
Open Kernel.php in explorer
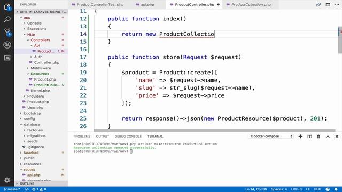[40, 91]
